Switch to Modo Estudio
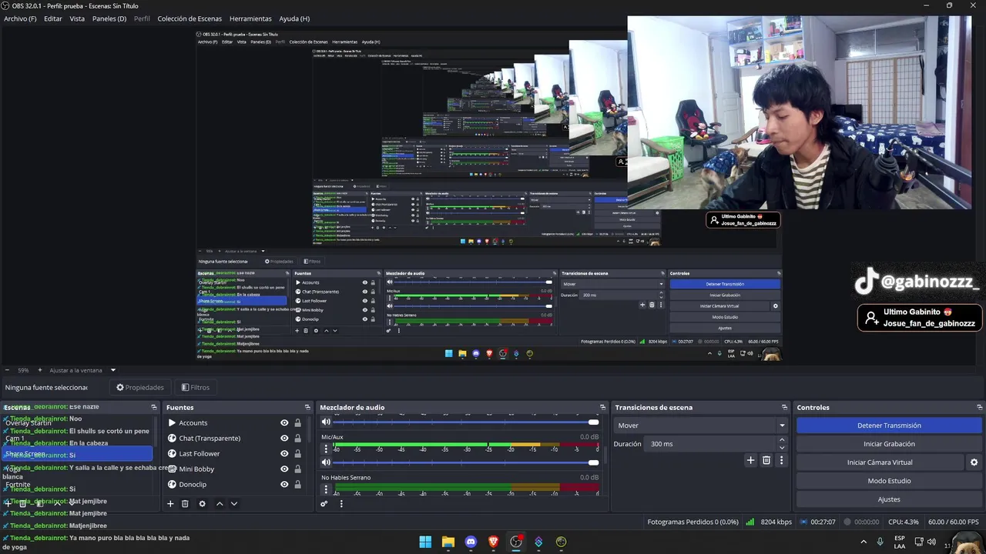986x554 pixels. tap(889, 481)
